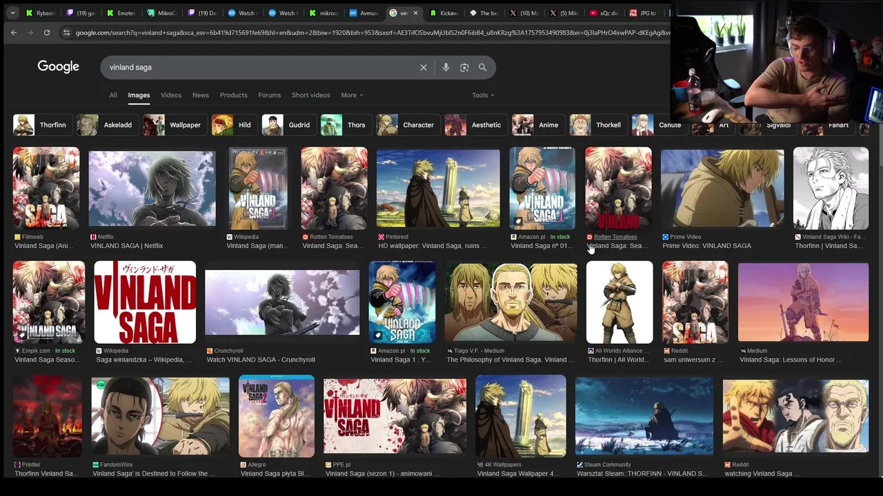Filter by the Thorfinn chip
The image size is (883, 496).
click(41, 125)
